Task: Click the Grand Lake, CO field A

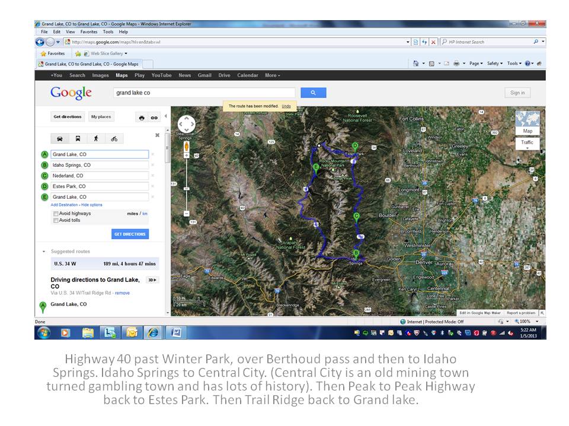Action: [100, 154]
